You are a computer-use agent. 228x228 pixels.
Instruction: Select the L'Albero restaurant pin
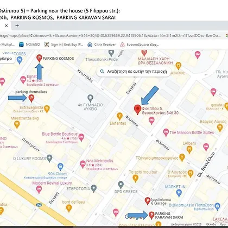[x=189, y=150]
